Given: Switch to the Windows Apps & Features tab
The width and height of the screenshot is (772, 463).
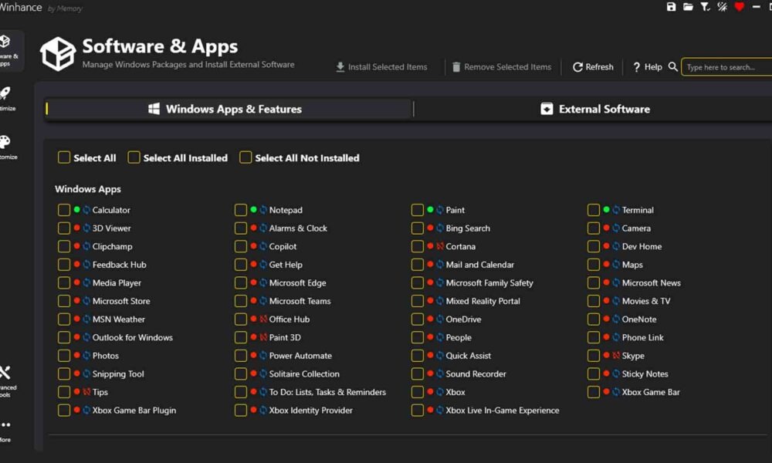Looking at the screenshot, I should [228, 109].
